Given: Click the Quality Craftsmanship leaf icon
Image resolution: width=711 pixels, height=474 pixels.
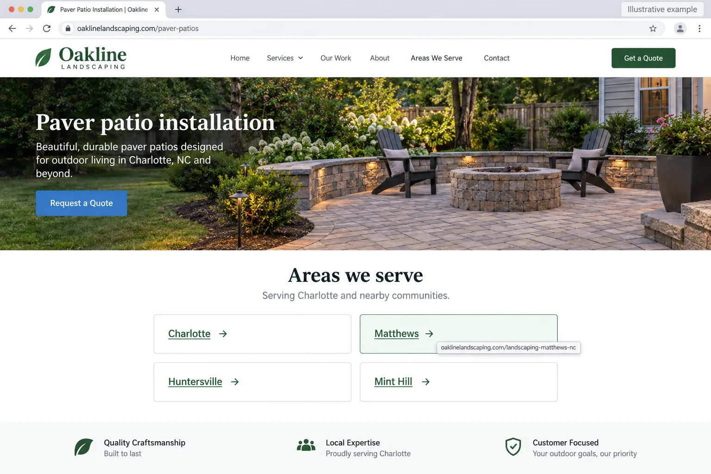Looking at the screenshot, I should pyautogui.click(x=84, y=447).
